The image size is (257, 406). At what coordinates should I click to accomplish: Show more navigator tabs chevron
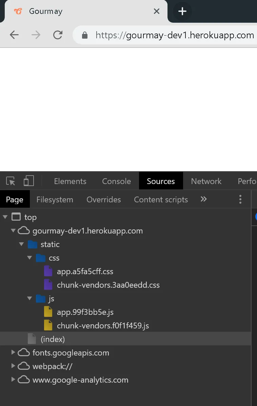pos(204,199)
